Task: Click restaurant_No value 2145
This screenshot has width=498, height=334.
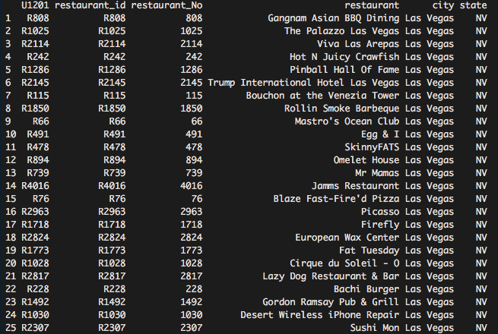Action: click(x=191, y=83)
